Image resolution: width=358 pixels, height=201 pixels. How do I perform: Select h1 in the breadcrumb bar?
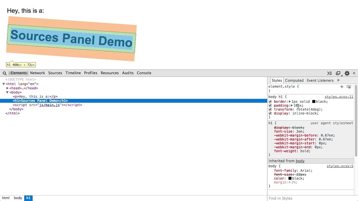28,198
